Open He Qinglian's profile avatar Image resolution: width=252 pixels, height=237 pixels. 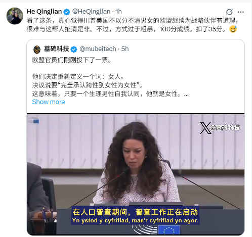[15, 16]
